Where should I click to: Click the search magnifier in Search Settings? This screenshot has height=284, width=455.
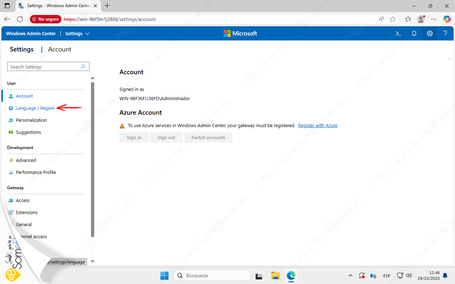point(83,67)
